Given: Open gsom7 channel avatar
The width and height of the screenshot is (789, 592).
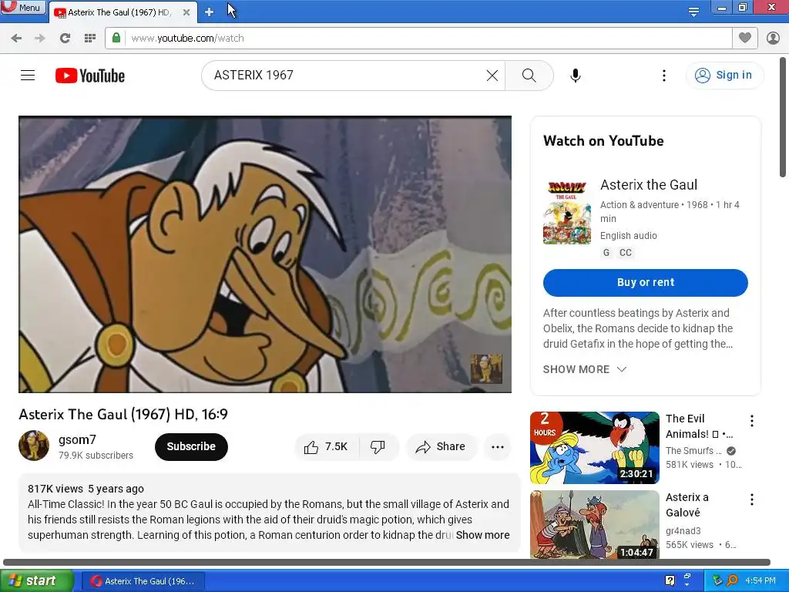Looking at the screenshot, I should point(34,446).
